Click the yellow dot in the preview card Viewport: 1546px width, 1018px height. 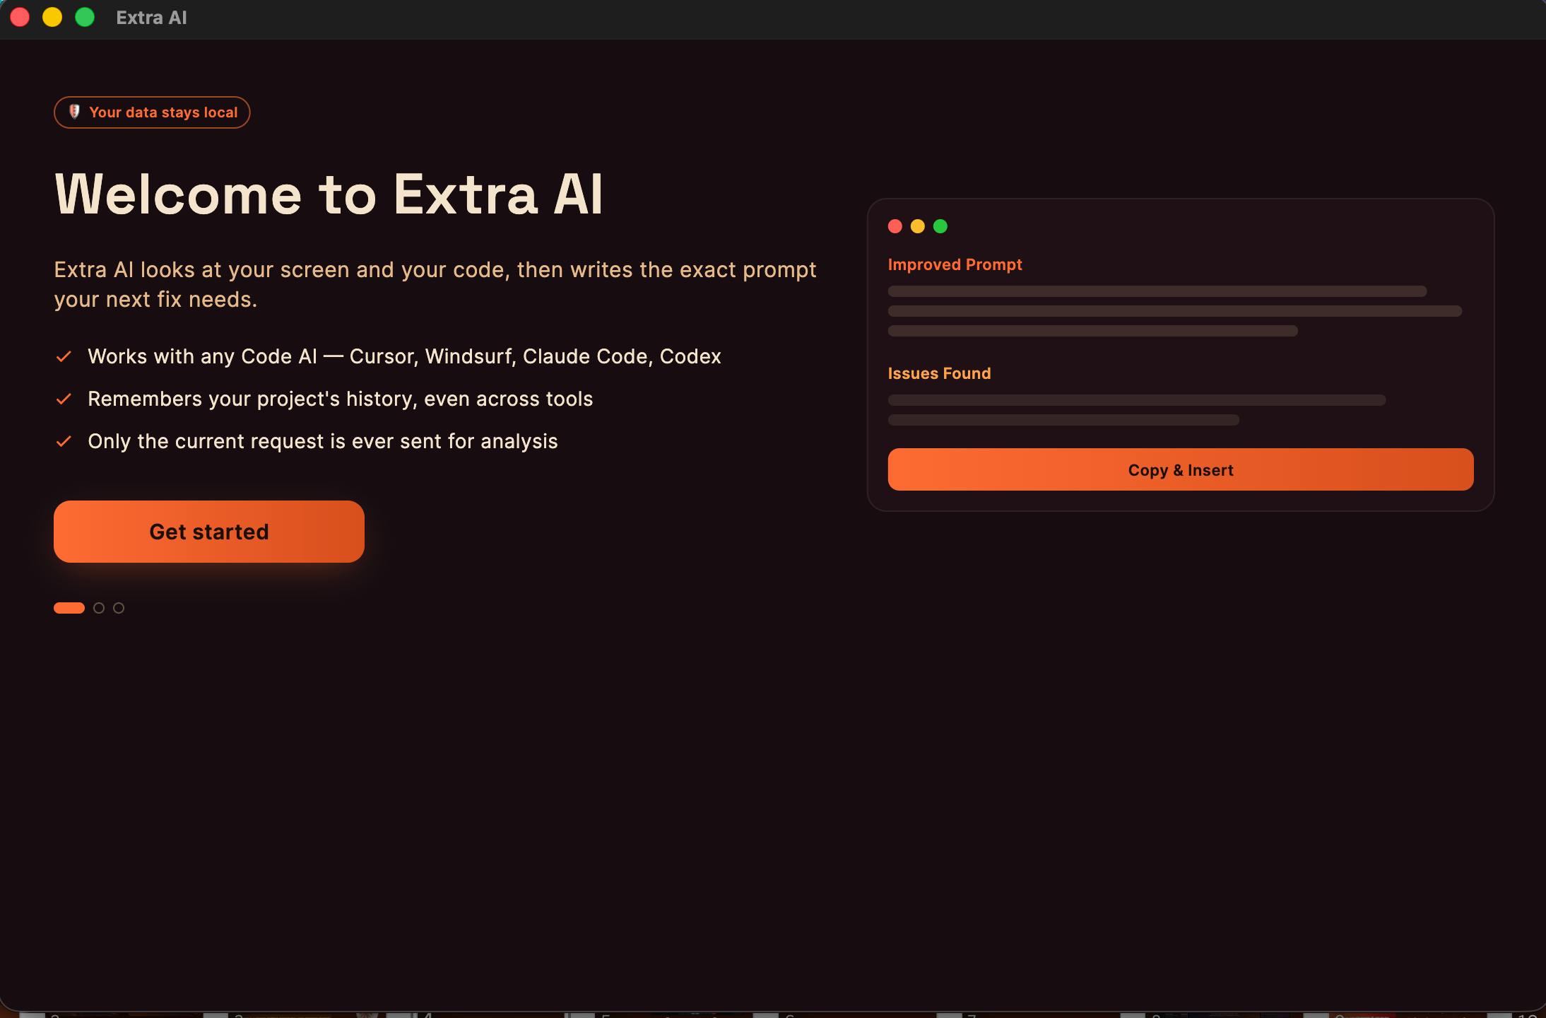pyautogui.click(x=918, y=226)
